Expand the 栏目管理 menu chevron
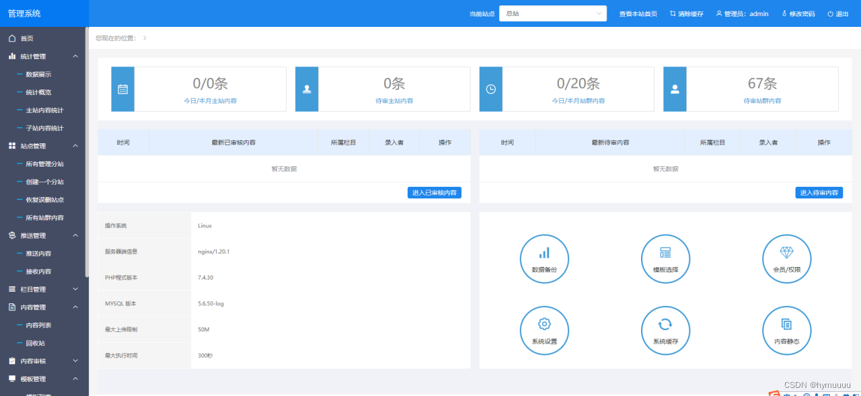Screen dimensions: 861x396 (x=75, y=289)
